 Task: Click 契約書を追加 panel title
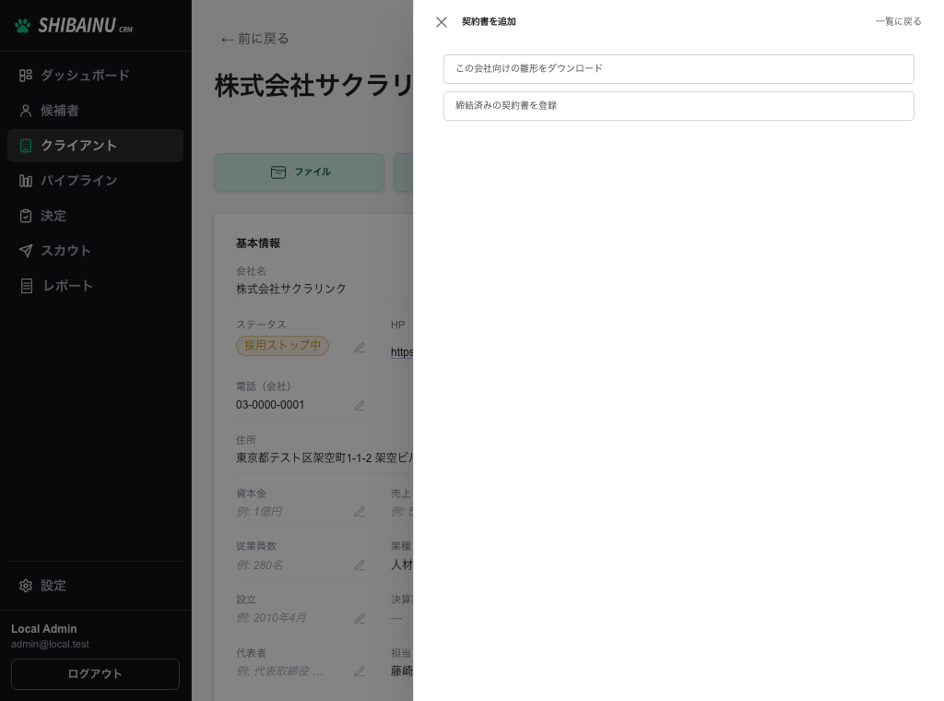click(x=489, y=22)
